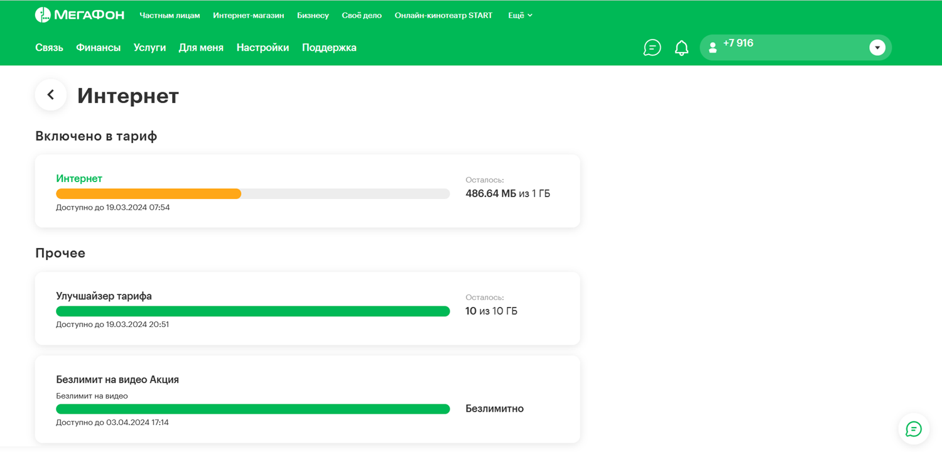Click the Безлимит на видео progress bar

(253, 409)
